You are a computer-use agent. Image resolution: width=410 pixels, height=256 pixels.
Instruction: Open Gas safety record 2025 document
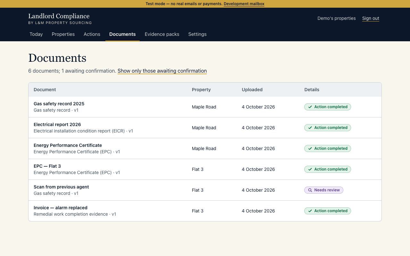[x=59, y=104]
